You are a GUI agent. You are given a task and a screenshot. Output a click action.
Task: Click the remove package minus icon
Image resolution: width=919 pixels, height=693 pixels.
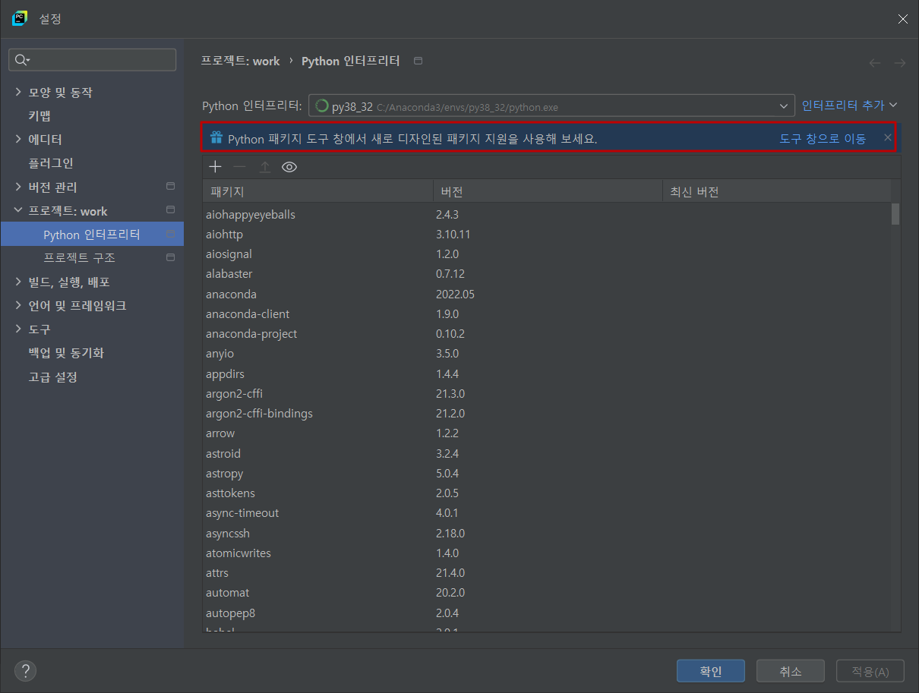coord(239,167)
